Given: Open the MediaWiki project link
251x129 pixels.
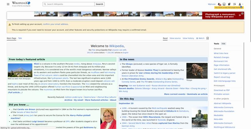Looking at the screenshot, I should 218,115.
